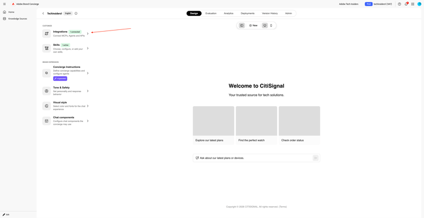The width and height of the screenshot is (424, 218).
Task: Click the Chat components icon tile
Action: [x=46, y=121]
